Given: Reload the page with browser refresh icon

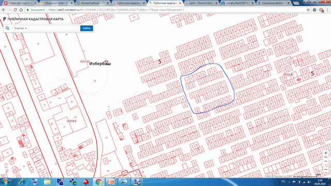Looking at the screenshot, I should click(15, 10).
